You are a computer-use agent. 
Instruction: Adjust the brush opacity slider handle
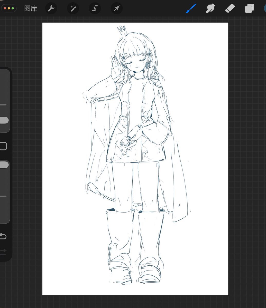(4, 165)
